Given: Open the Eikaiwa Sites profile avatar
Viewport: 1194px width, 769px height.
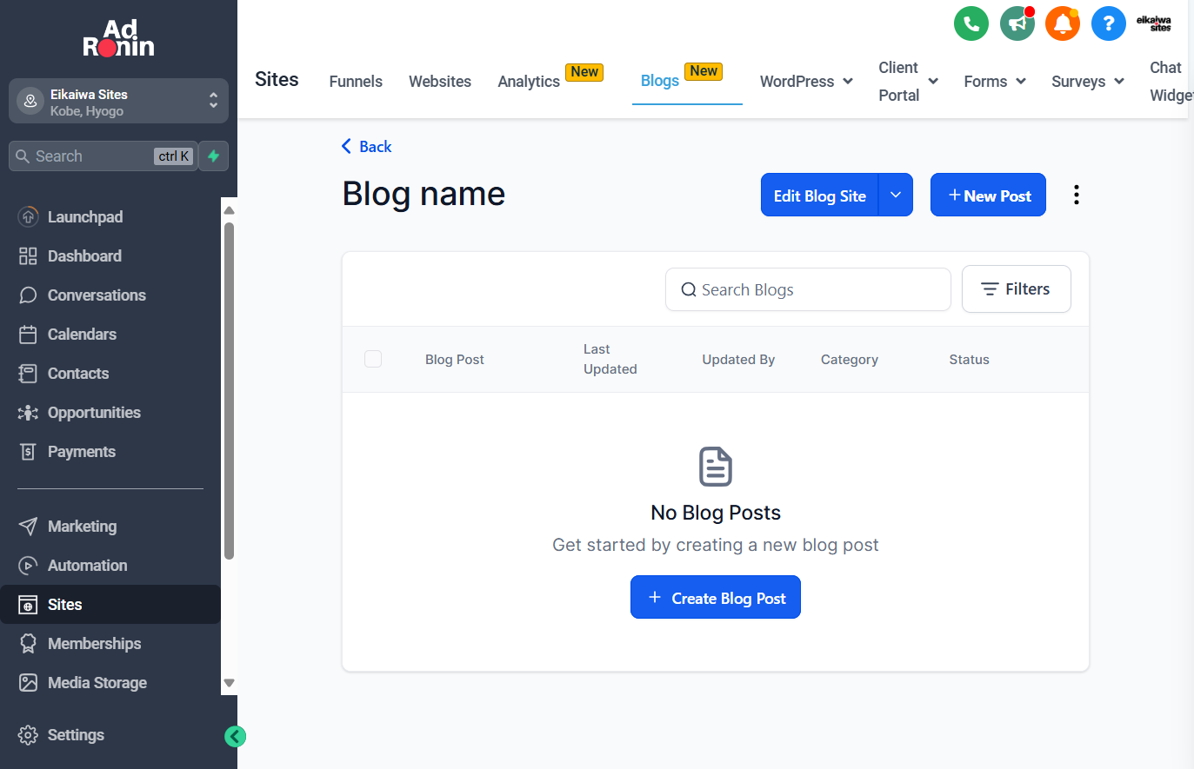Looking at the screenshot, I should (x=1154, y=23).
